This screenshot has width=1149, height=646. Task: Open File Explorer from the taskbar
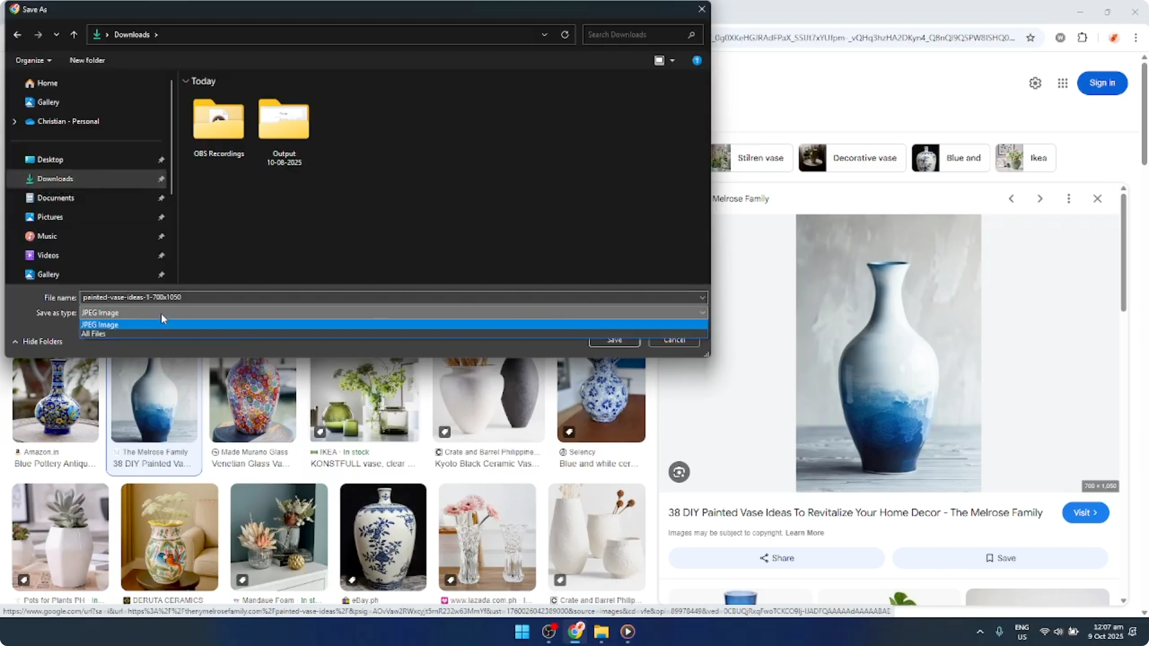[x=601, y=632]
